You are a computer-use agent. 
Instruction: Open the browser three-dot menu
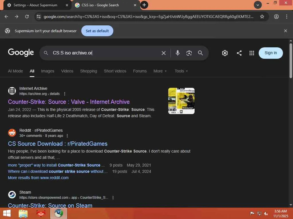[x=287, y=17]
